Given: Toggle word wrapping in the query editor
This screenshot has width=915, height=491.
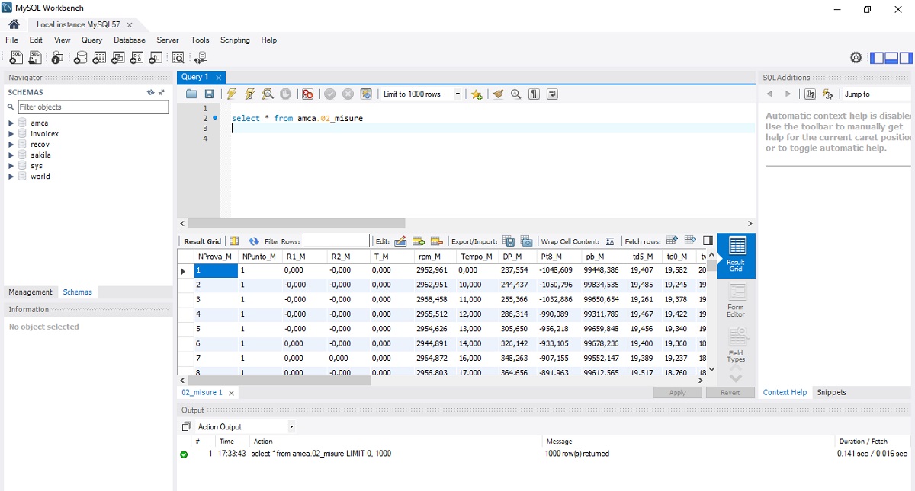Looking at the screenshot, I should click(x=552, y=94).
